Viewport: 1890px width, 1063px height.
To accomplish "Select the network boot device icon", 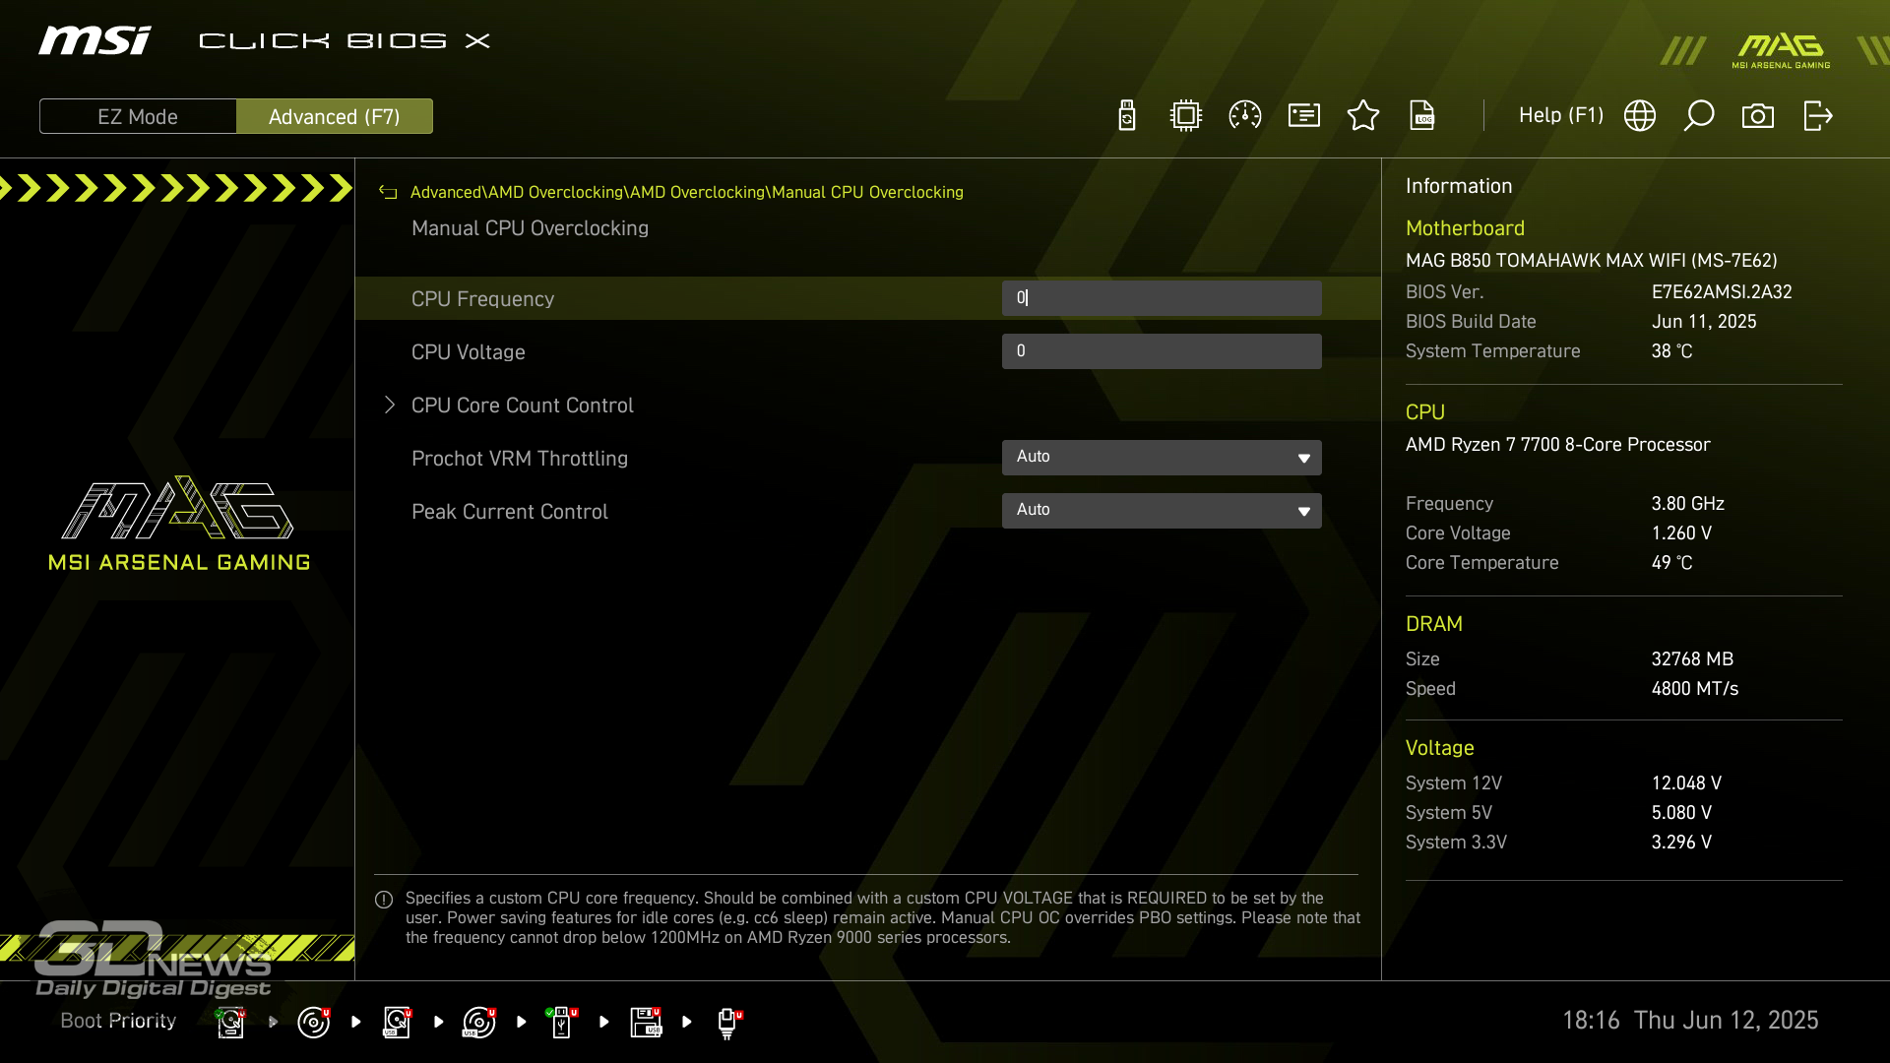I will (728, 1023).
